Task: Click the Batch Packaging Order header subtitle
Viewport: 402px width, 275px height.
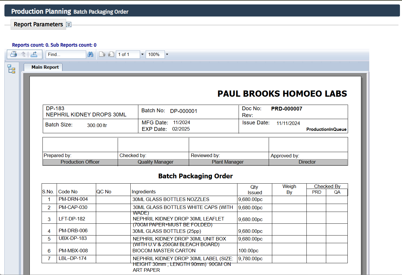Action: click(x=101, y=12)
